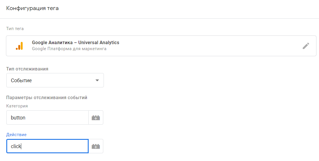This screenshot has height=161, width=319.
Task: Click the Категория field label
Action: pyautogui.click(x=17, y=106)
